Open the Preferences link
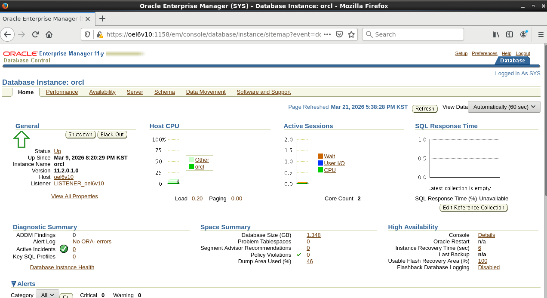Image resolution: width=547 pixels, height=298 pixels. (x=484, y=54)
